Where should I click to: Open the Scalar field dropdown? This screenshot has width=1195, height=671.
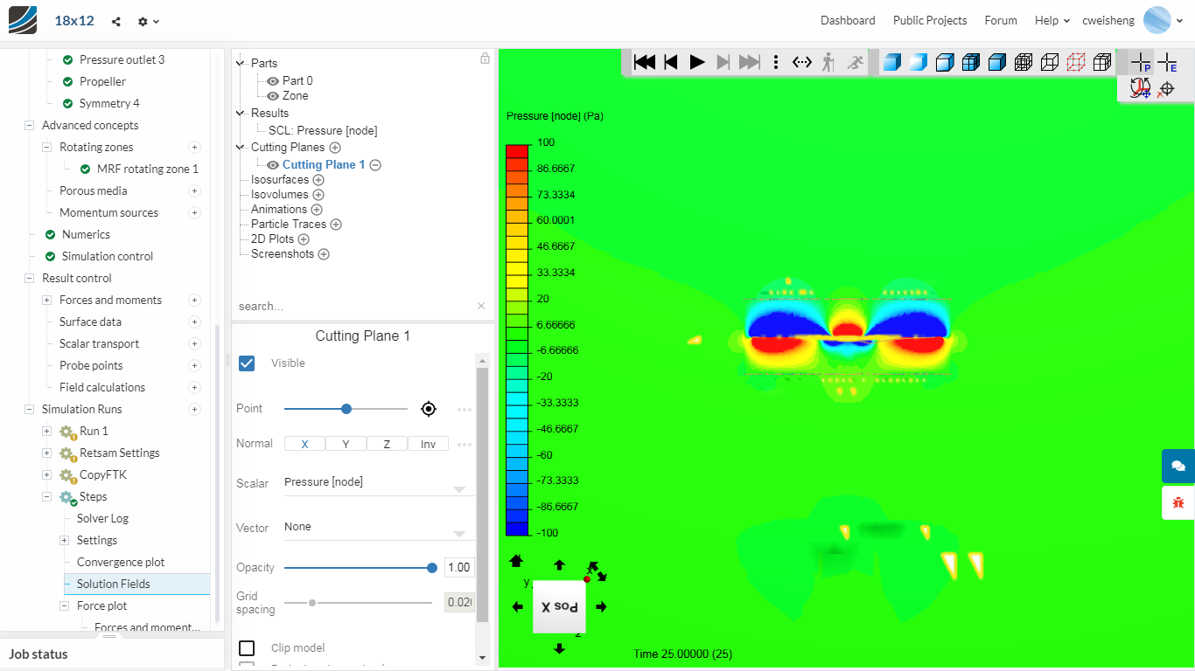point(378,483)
